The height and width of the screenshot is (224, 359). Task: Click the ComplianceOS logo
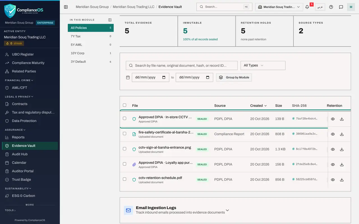tap(24, 11)
